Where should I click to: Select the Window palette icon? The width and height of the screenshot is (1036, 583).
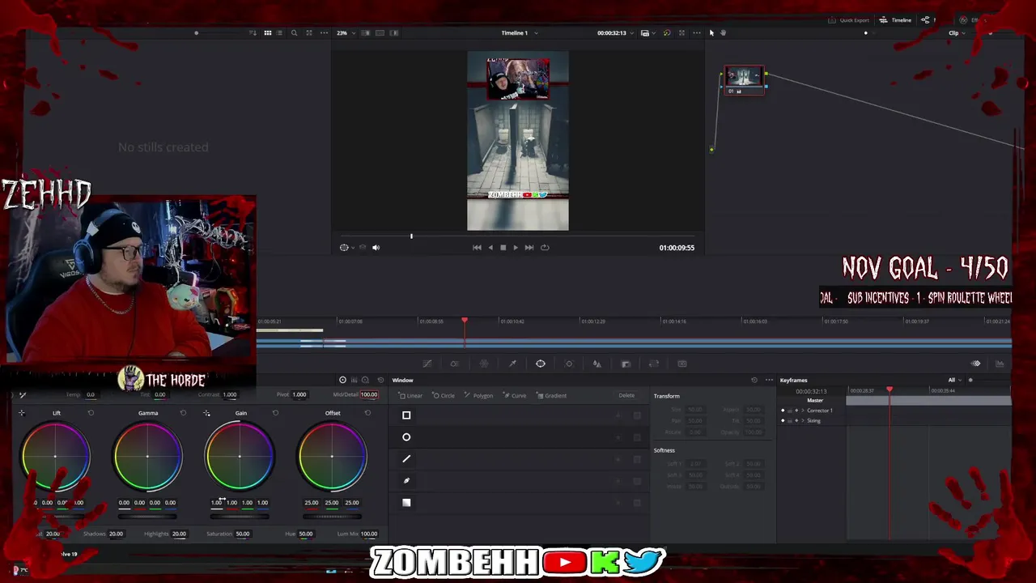[540, 364]
